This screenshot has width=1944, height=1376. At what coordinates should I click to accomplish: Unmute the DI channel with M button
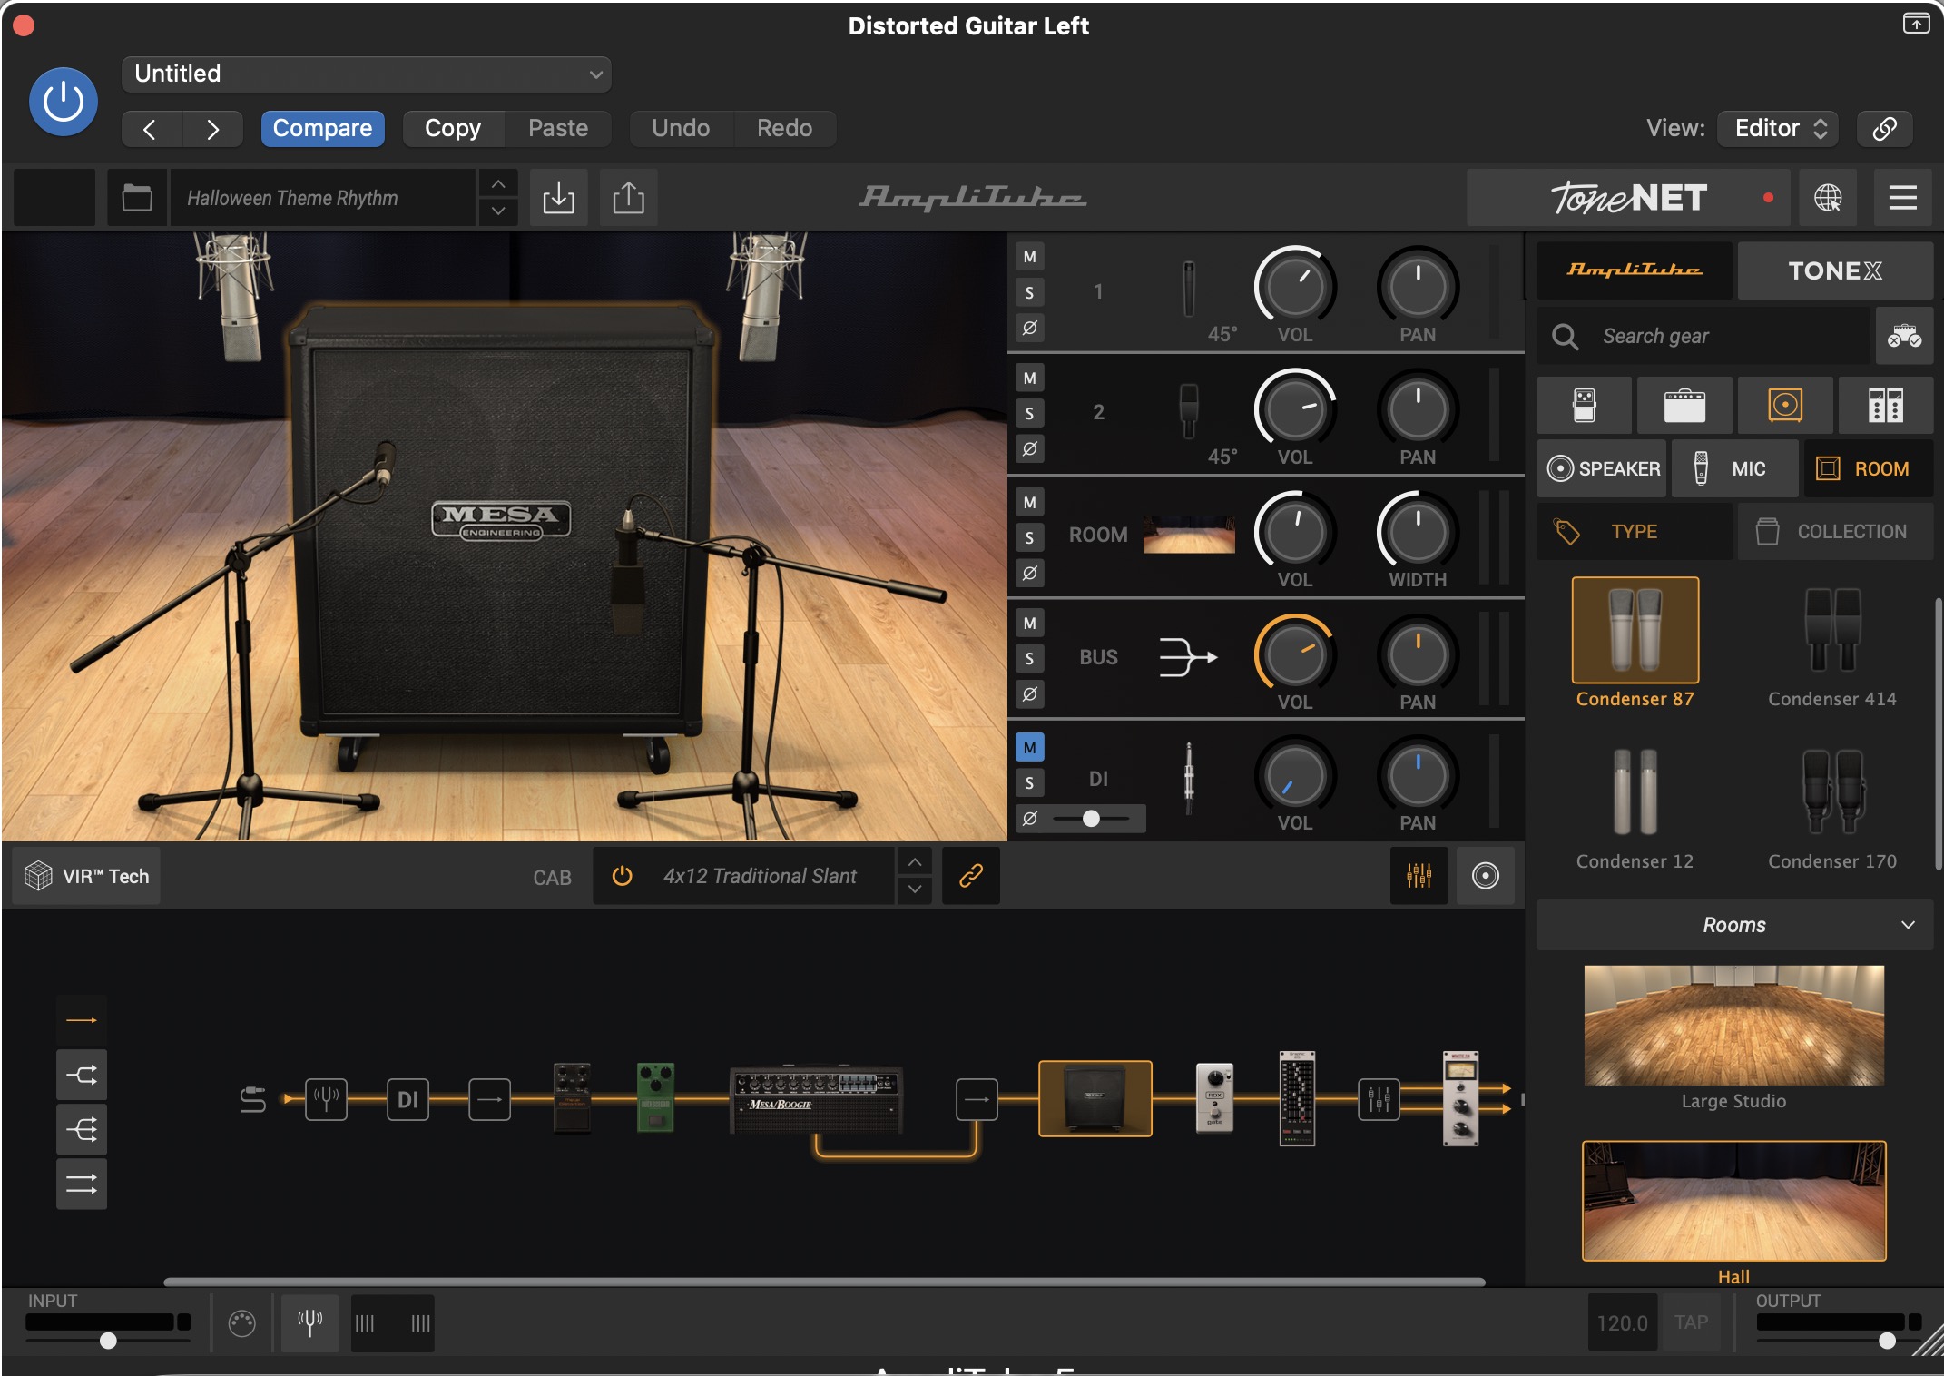pyautogui.click(x=1029, y=747)
